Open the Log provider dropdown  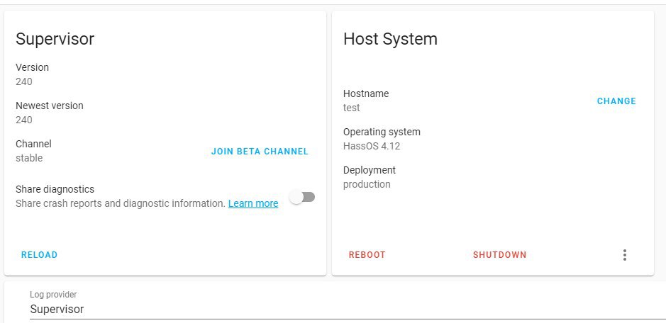[x=348, y=305]
